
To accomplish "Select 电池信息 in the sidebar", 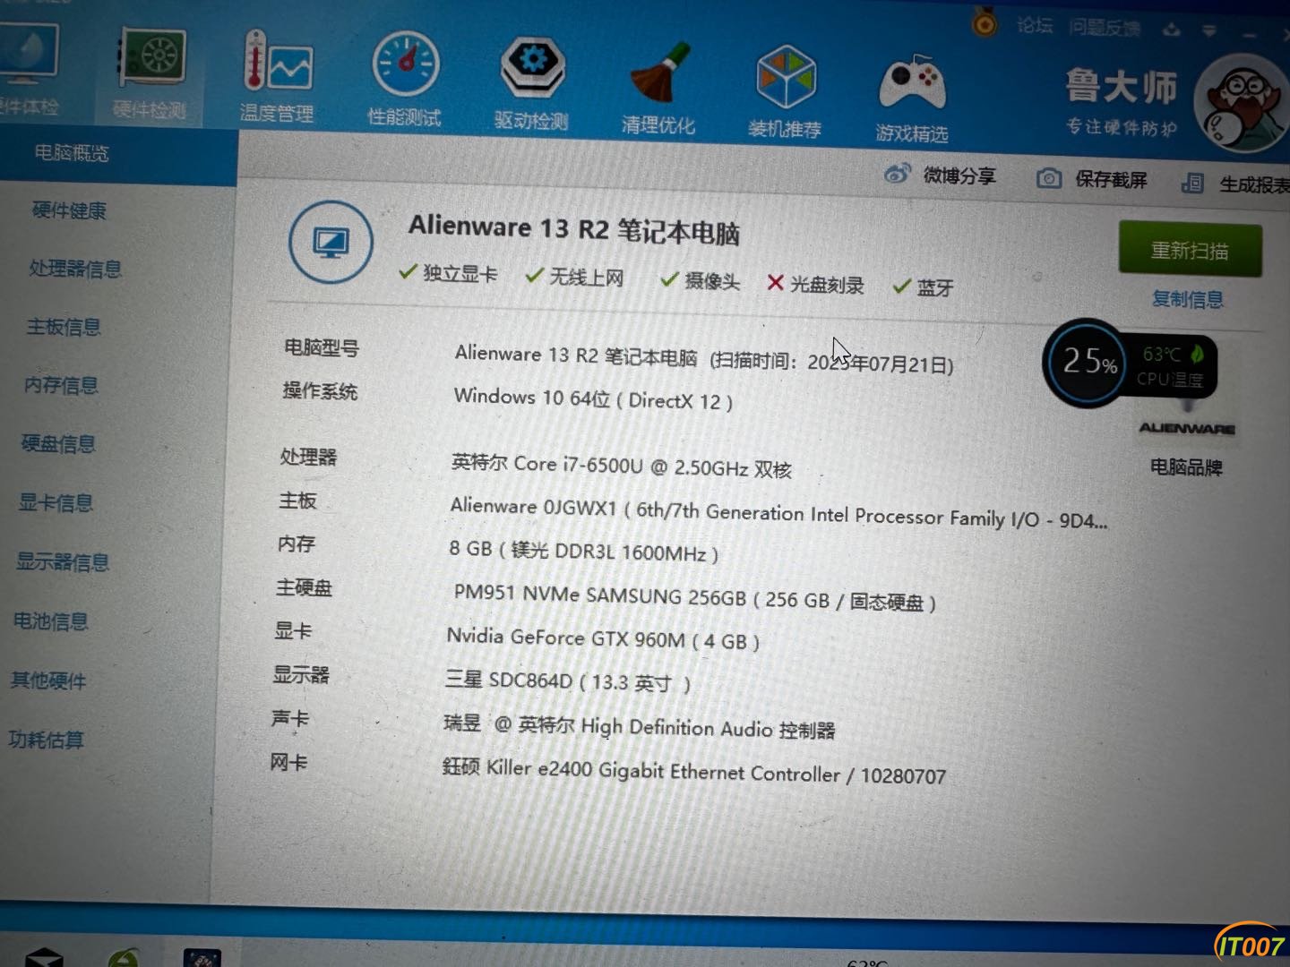I will click(50, 621).
